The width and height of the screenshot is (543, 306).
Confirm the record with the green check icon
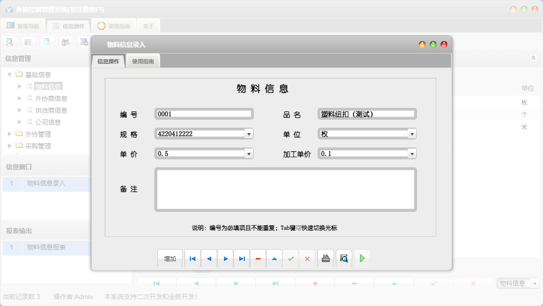click(290, 258)
